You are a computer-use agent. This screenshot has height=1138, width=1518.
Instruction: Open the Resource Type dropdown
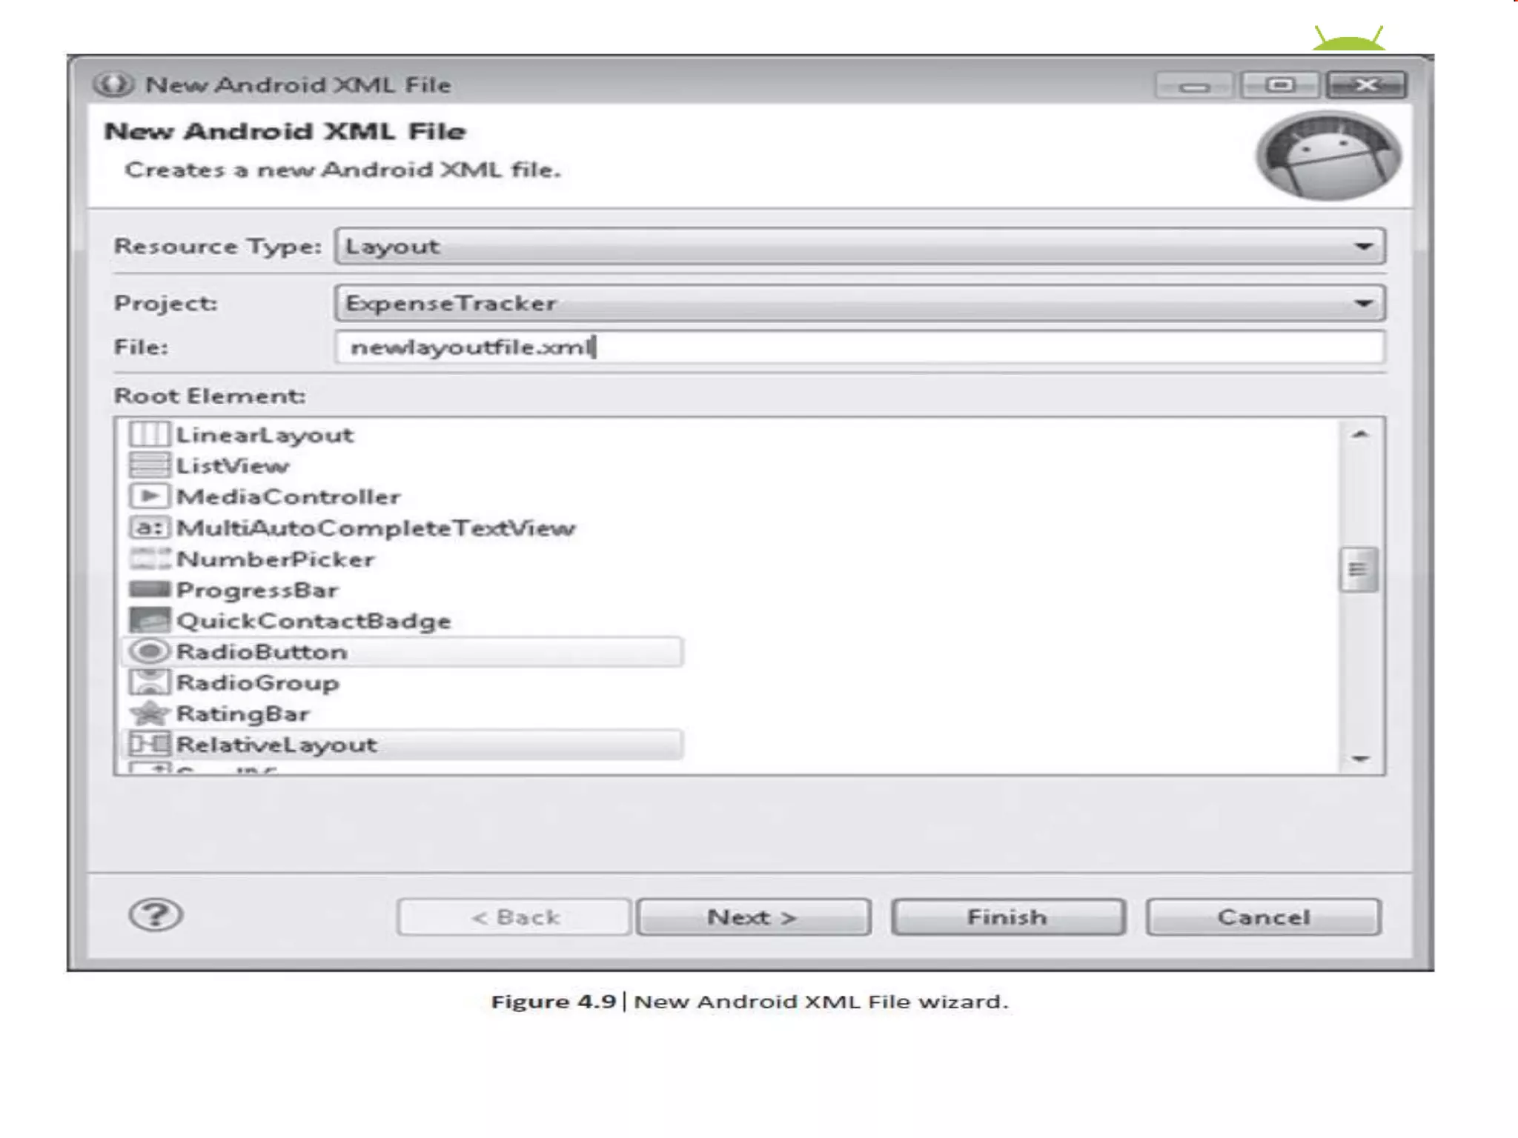click(x=1362, y=247)
